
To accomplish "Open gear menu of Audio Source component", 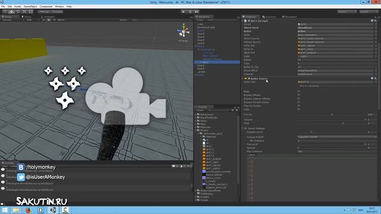I will [x=376, y=78].
